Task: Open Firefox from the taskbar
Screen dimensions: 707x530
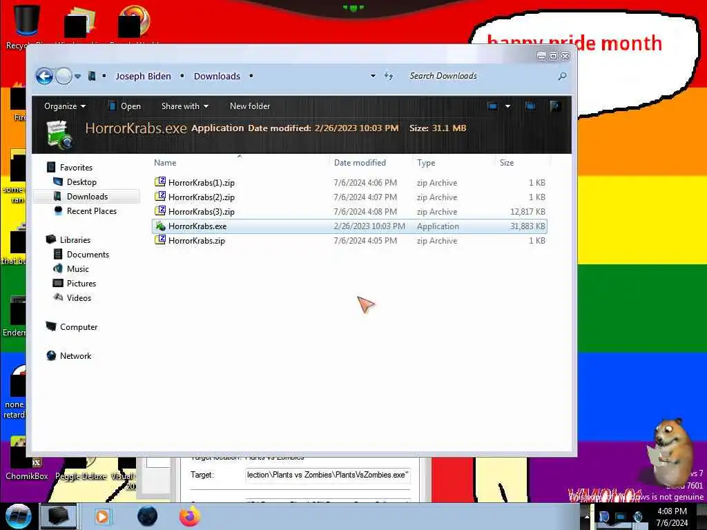Action: tap(190, 516)
